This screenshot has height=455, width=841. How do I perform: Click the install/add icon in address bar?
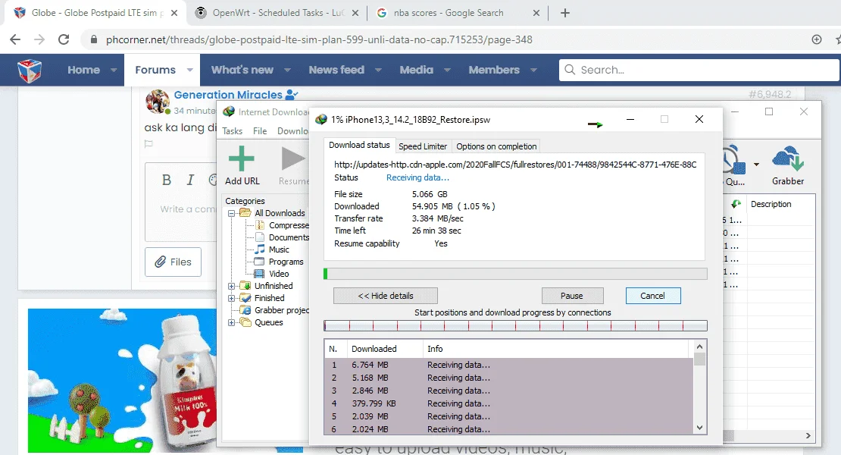click(817, 39)
